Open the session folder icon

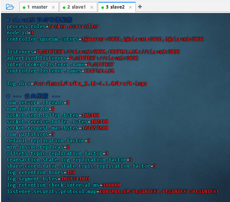pyautogui.click(x=10, y=7)
